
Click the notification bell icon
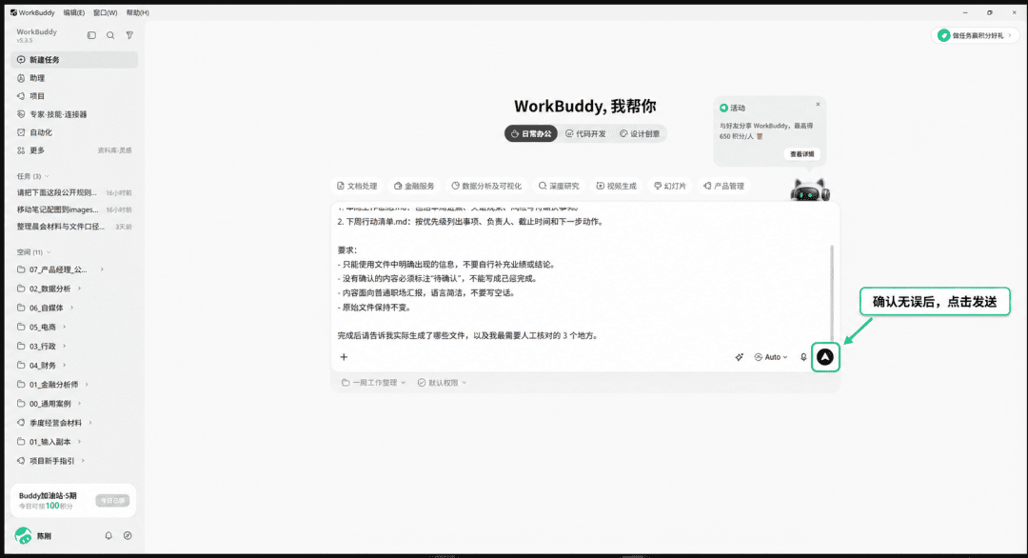[x=109, y=536]
